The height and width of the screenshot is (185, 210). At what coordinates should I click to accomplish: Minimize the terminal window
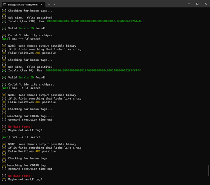click(189, 4)
